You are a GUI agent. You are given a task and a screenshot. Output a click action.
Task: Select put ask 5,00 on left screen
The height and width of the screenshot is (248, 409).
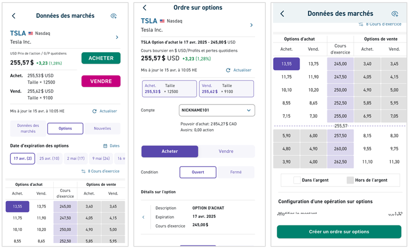pos(113,230)
